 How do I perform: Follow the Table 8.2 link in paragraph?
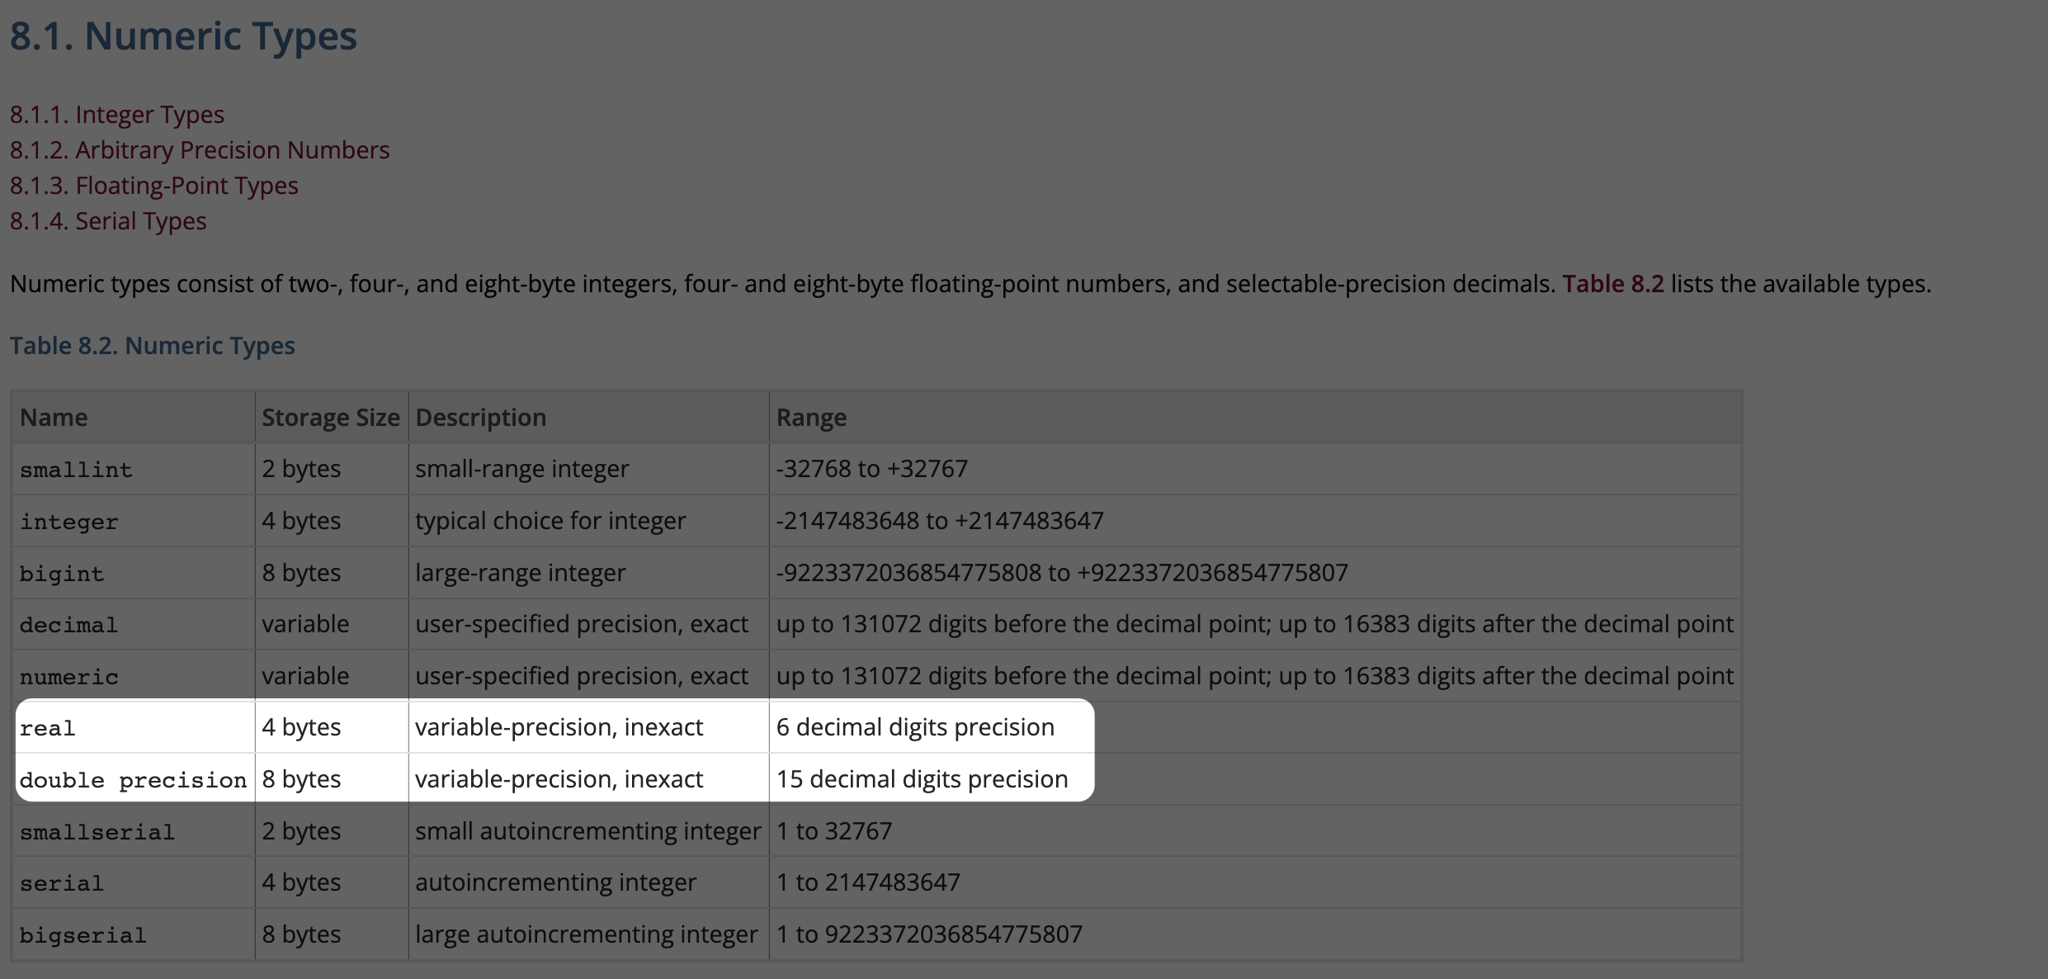click(1612, 283)
